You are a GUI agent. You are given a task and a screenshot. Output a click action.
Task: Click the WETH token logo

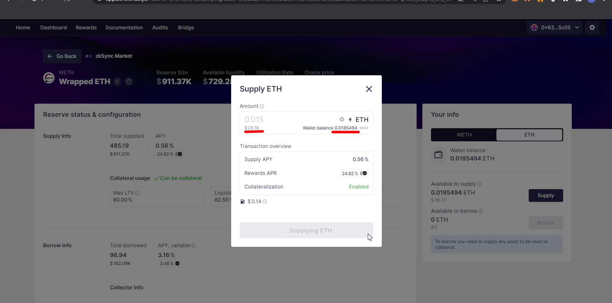pyautogui.click(x=49, y=78)
